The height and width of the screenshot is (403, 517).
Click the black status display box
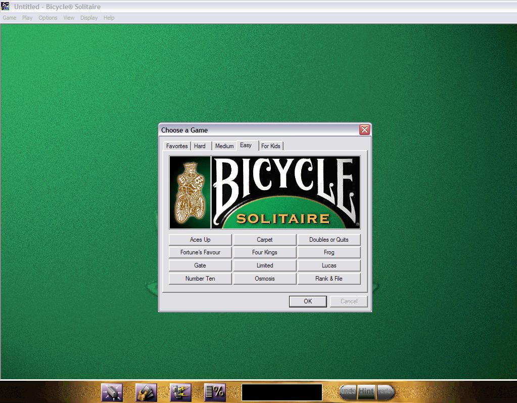pos(281,392)
